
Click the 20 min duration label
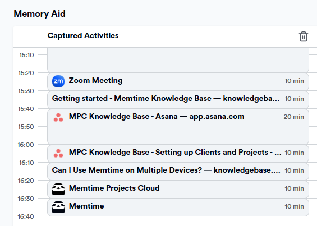[294, 117]
